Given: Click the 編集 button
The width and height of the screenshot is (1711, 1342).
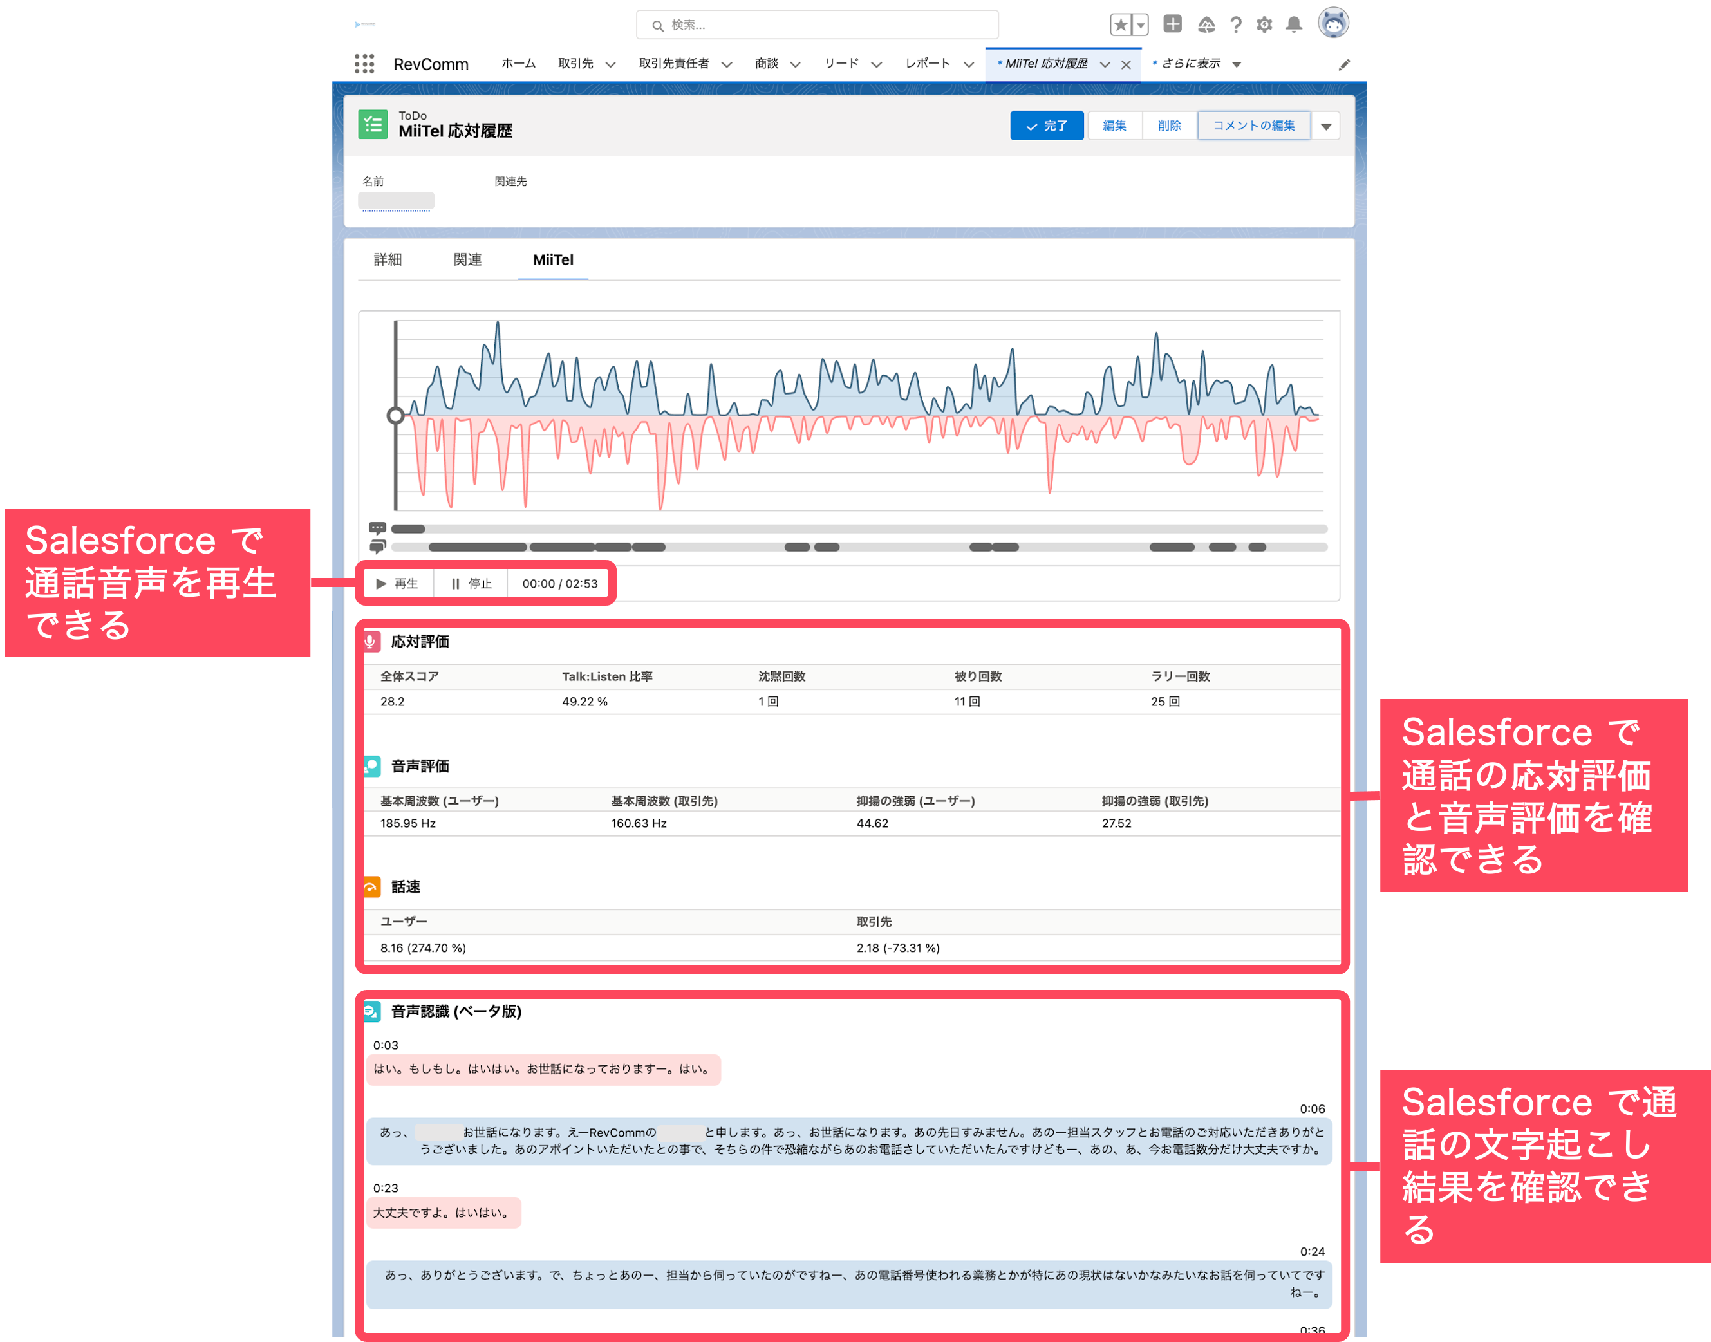Looking at the screenshot, I should coord(1114,126).
